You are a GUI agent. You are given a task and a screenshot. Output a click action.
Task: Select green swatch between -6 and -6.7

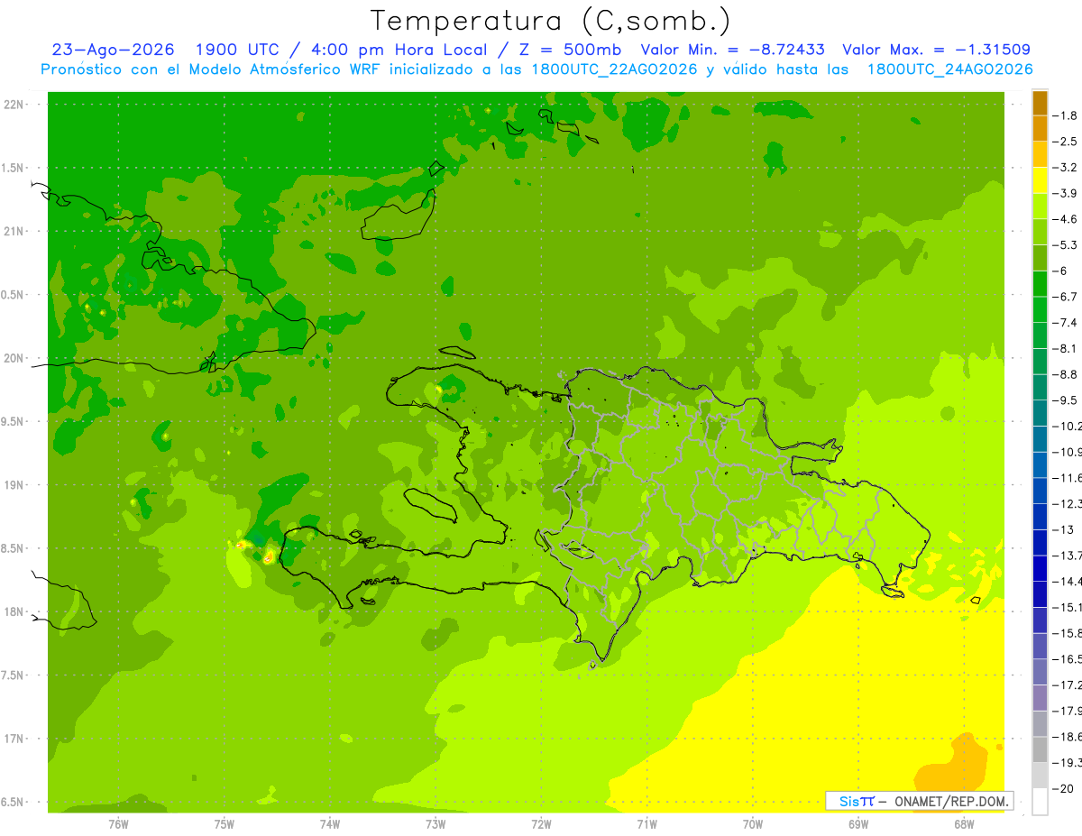click(x=1040, y=283)
